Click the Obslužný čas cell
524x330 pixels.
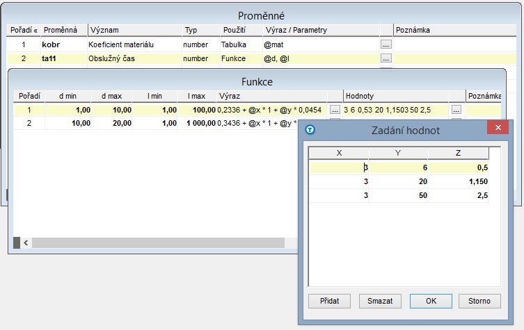pos(135,58)
